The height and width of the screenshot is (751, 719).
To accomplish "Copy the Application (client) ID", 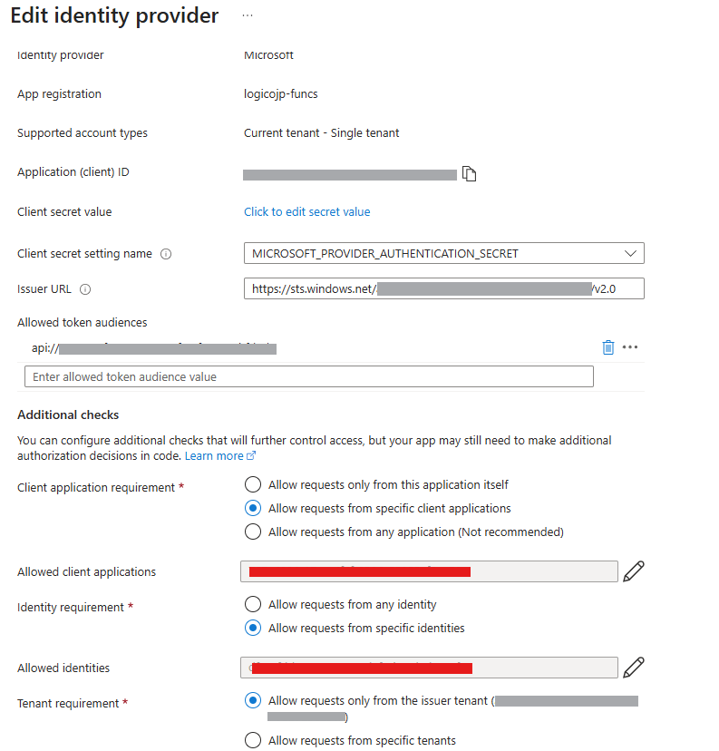I will 469,173.
